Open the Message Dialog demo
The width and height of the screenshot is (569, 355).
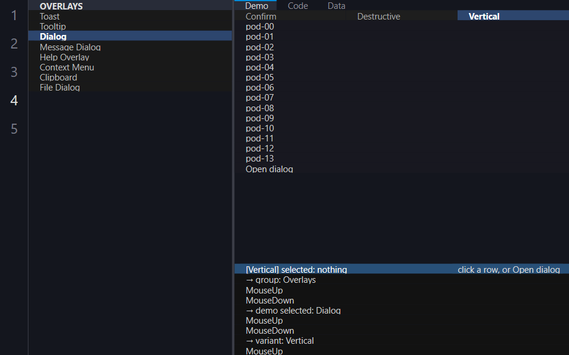click(x=130, y=47)
